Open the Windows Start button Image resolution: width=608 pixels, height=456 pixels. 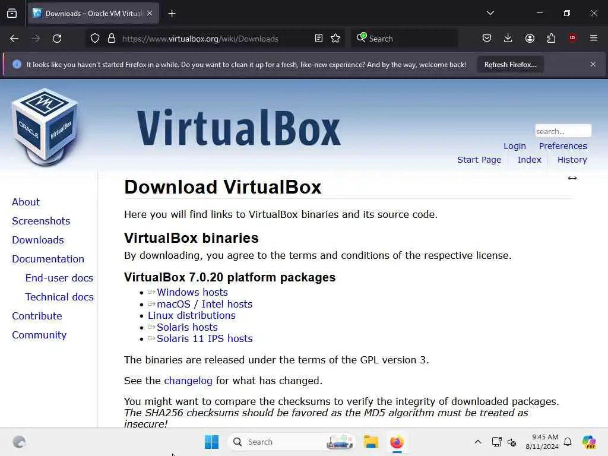coord(212,442)
